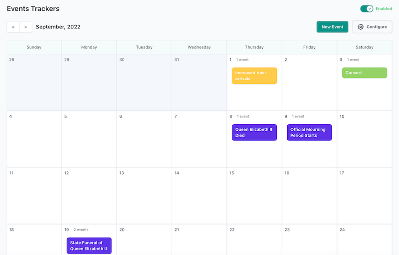The width and height of the screenshot is (399, 255).
Task: Select day 24 cell in the calendar
Action: point(365,240)
